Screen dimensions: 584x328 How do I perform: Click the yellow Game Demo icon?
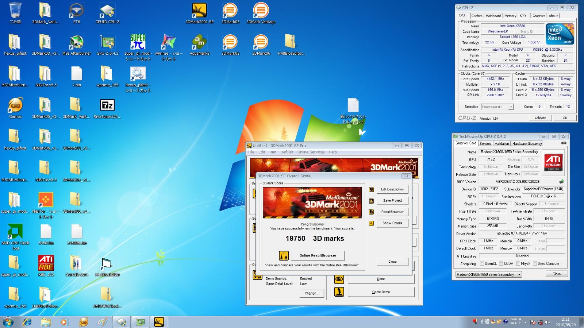click(339, 292)
